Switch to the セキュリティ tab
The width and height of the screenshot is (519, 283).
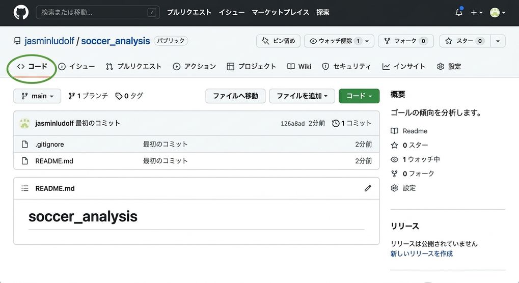[346, 67]
